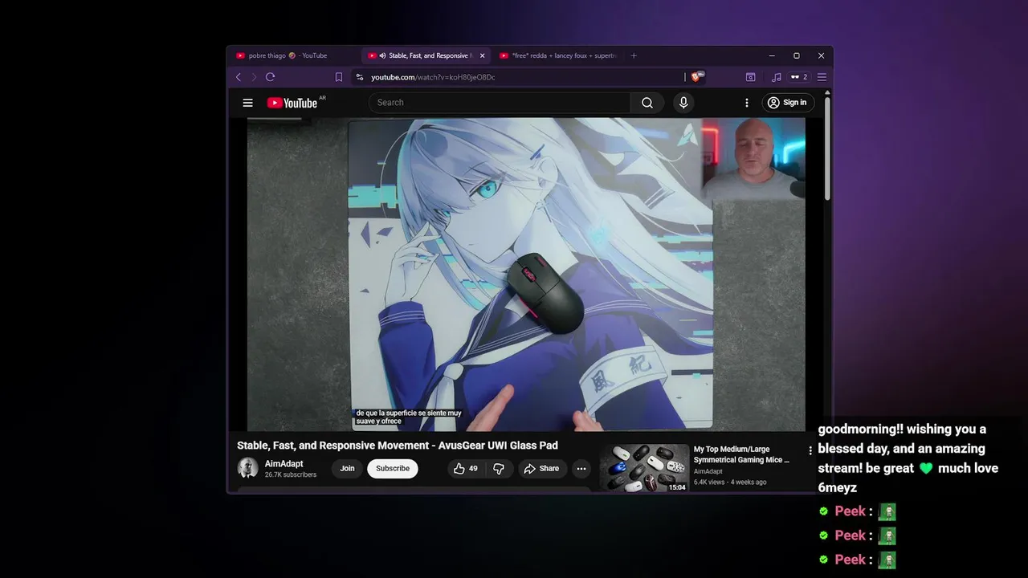Switch to the '*free* redda + lancey foux' tab
Image resolution: width=1028 pixels, height=578 pixels.
click(x=558, y=55)
